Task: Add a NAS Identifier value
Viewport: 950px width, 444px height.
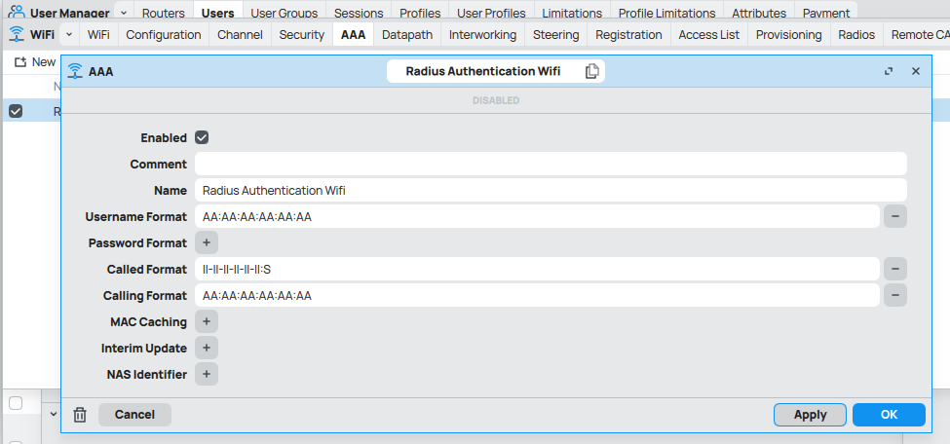Action: 206,374
